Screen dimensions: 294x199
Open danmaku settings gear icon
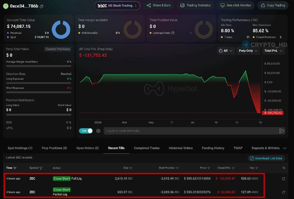[98, 131]
